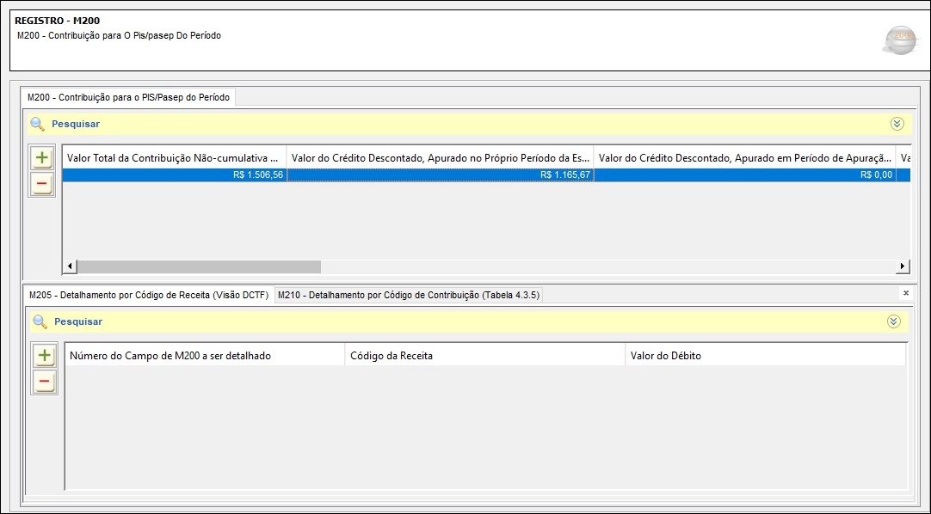Click the magnifier icon in the M200 Pesquisar bar

(x=37, y=124)
